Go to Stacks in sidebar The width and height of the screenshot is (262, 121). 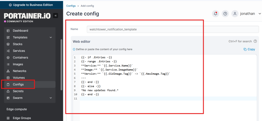(30, 44)
